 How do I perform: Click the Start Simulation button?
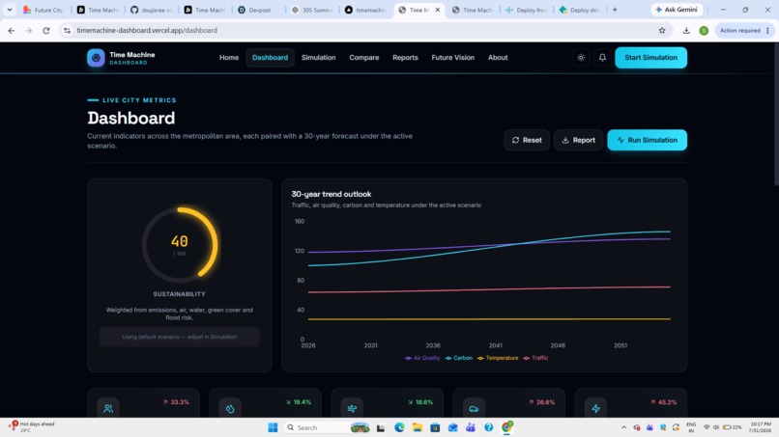tap(650, 58)
